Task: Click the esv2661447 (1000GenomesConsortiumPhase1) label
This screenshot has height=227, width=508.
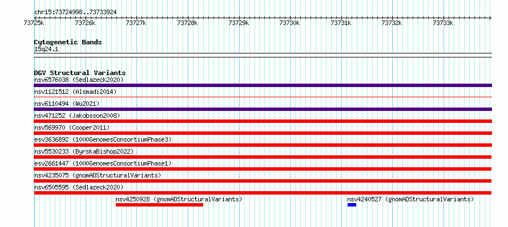Action: [103, 163]
